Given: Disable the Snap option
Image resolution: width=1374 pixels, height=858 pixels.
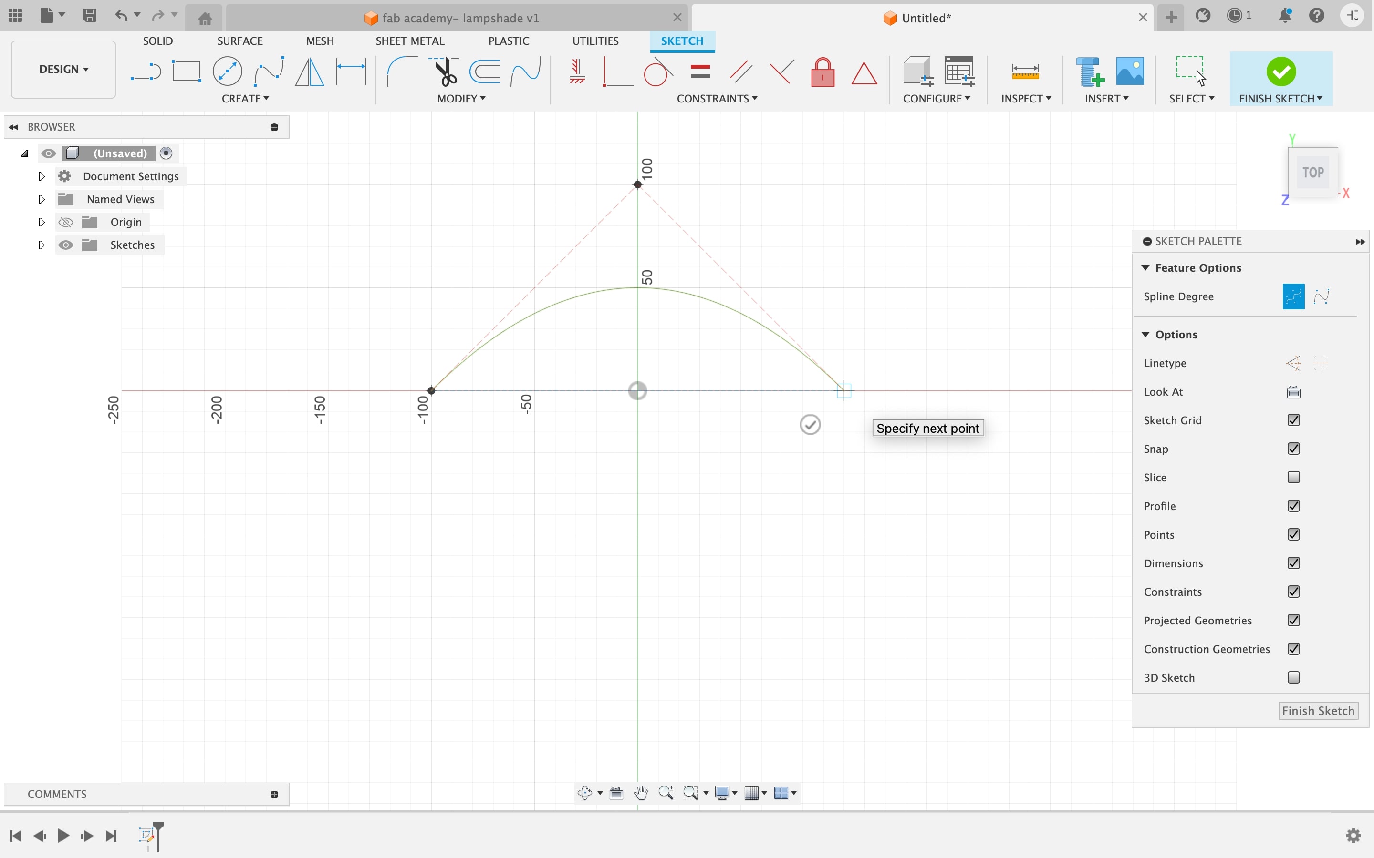Looking at the screenshot, I should pyautogui.click(x=1294, y=449).
